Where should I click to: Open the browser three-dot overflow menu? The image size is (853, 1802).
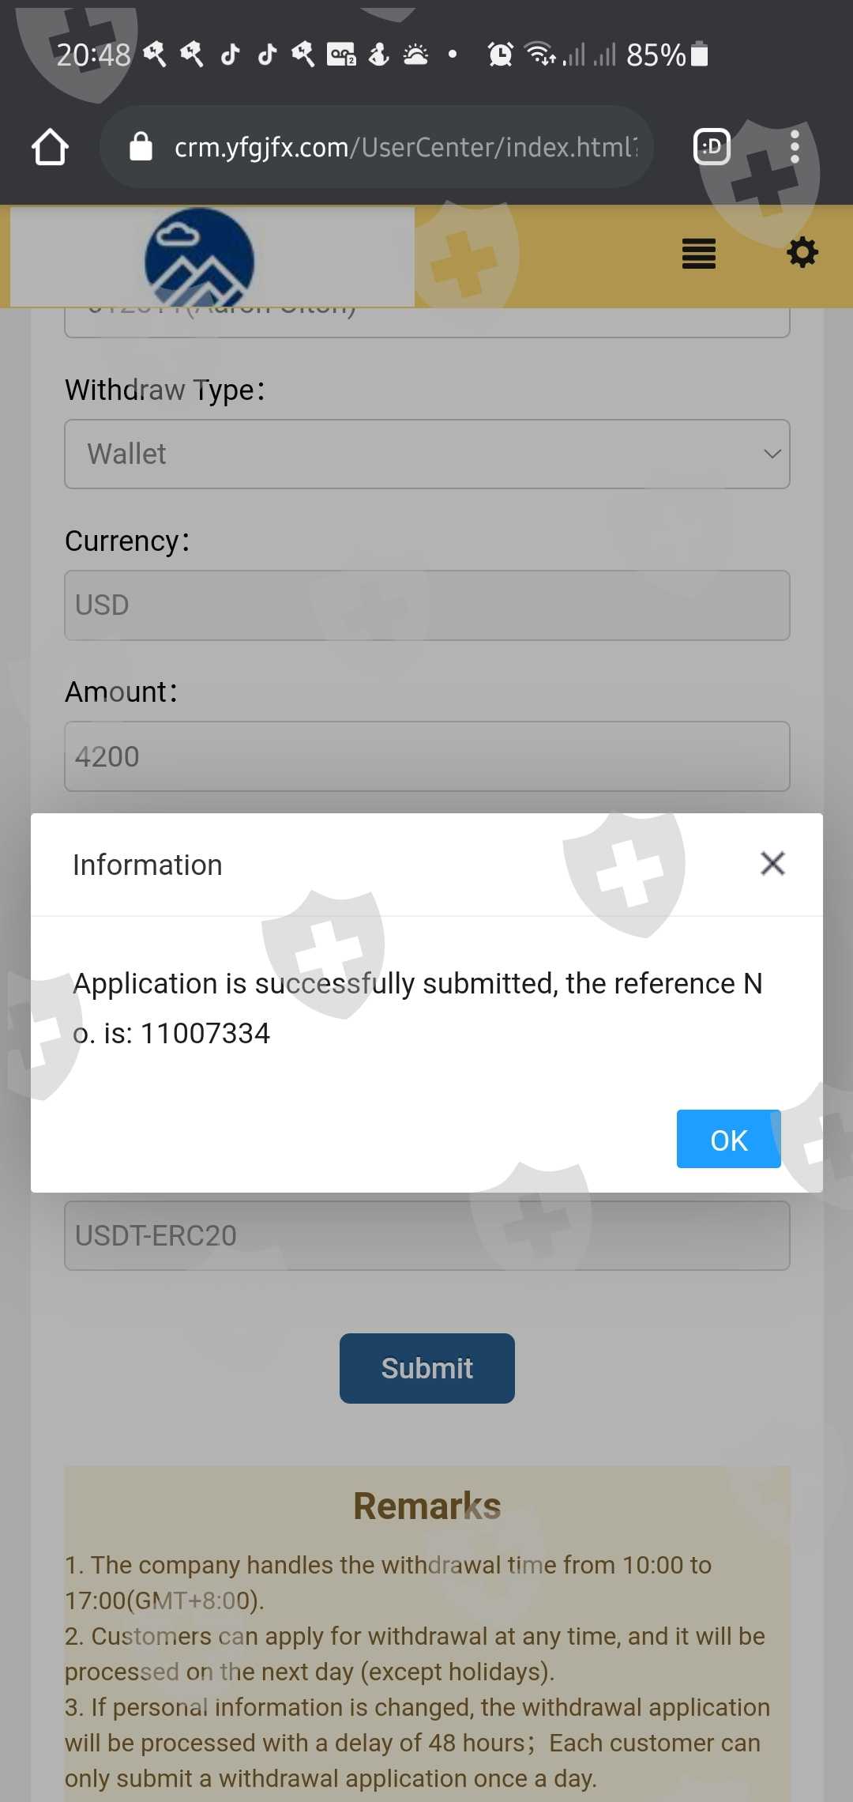[x=795, y=147]
